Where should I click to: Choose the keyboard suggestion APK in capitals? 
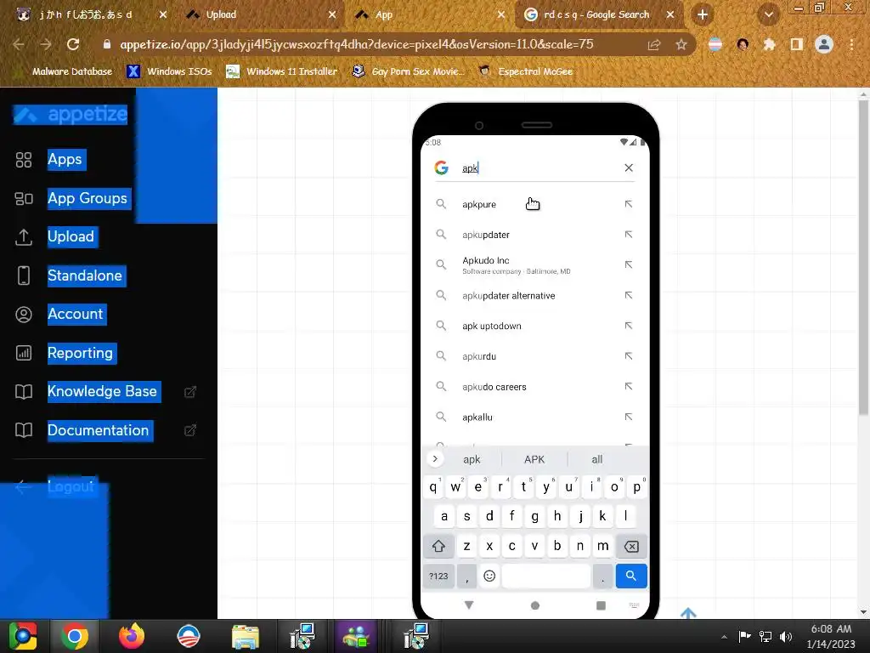click(x=534, y=459)
